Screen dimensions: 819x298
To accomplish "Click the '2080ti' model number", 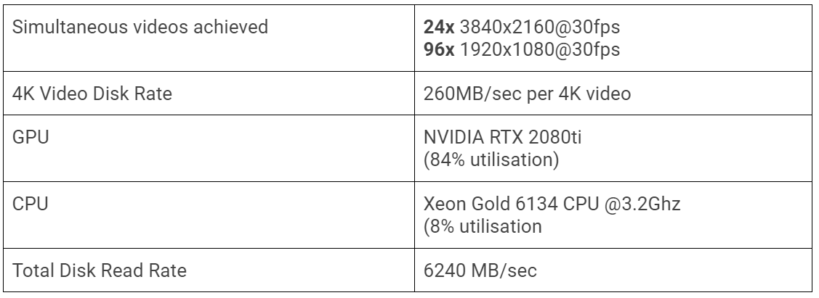I will (554, 137).
